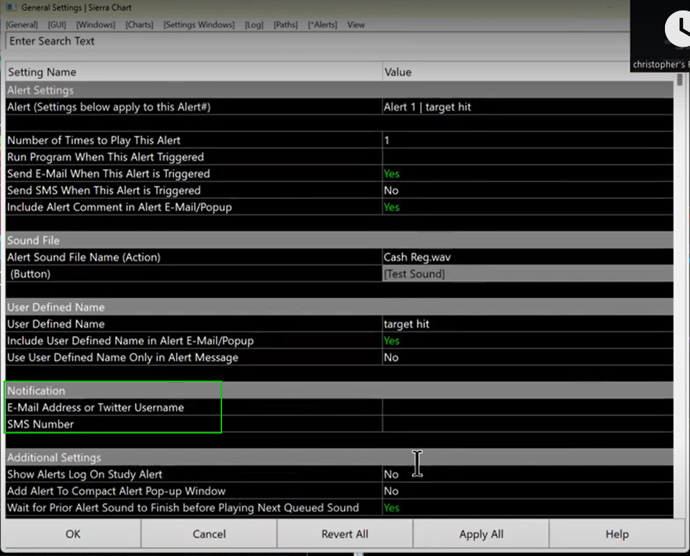Image resolution: width=690 pixels, height=556 pixels.
Task: Toggle Send E-Mail When Alert Triggered value
Action: click(528, 174)
